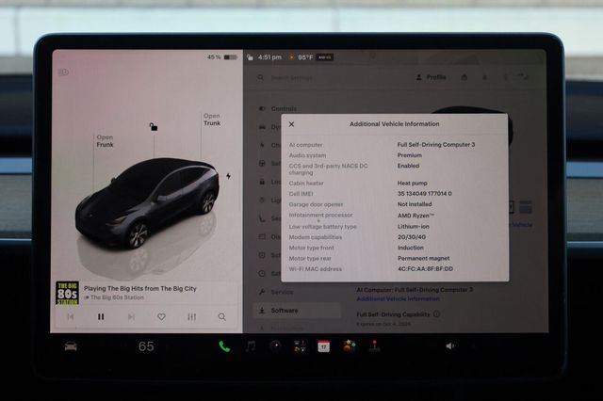Close the Additional Vehicle Information dialog

tap(291, 124)
